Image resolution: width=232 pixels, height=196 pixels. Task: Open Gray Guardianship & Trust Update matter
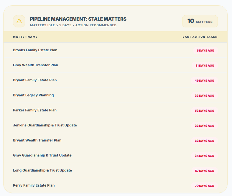[x=42, y=155]
